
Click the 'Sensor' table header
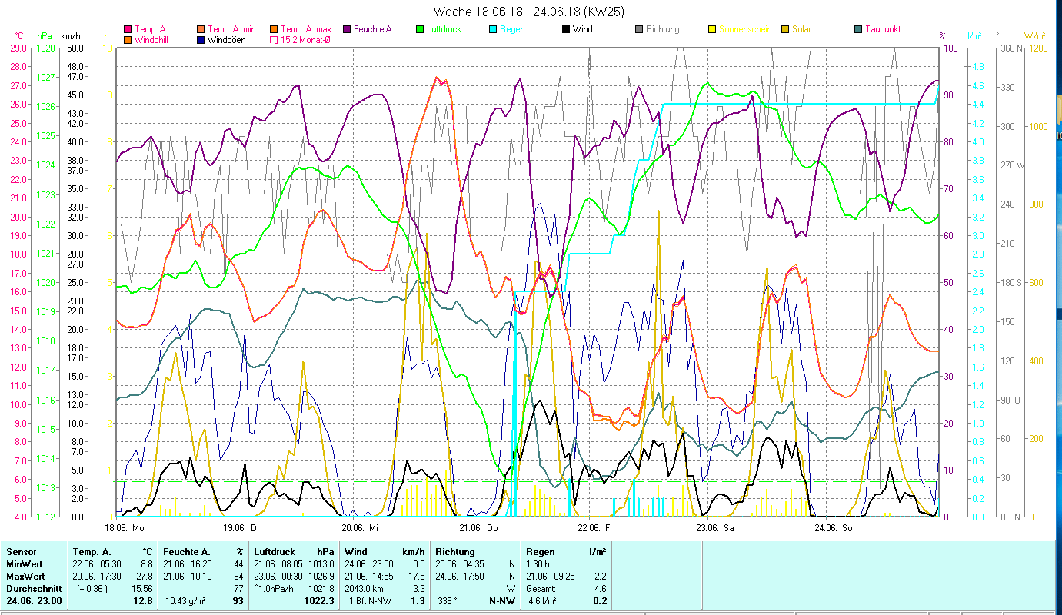pos(22,552)
